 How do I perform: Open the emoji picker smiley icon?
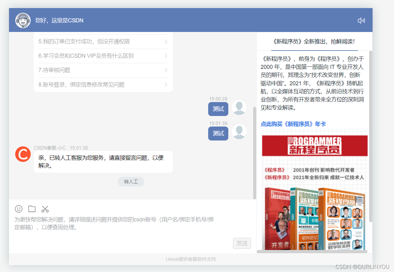point(19,209)
